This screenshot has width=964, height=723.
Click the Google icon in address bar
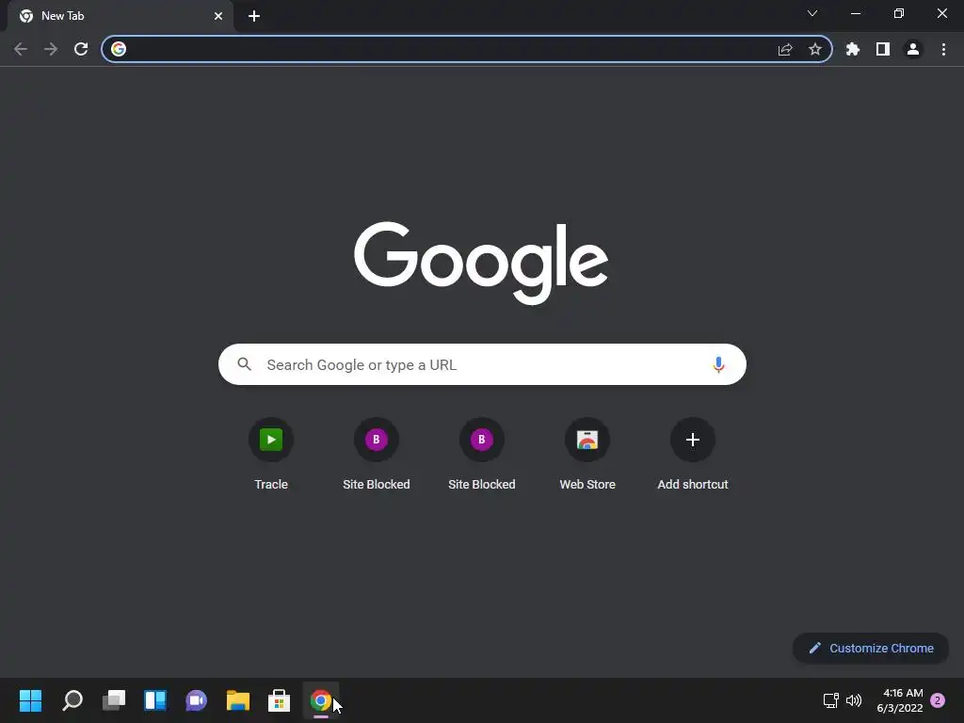tap(119, 49)
